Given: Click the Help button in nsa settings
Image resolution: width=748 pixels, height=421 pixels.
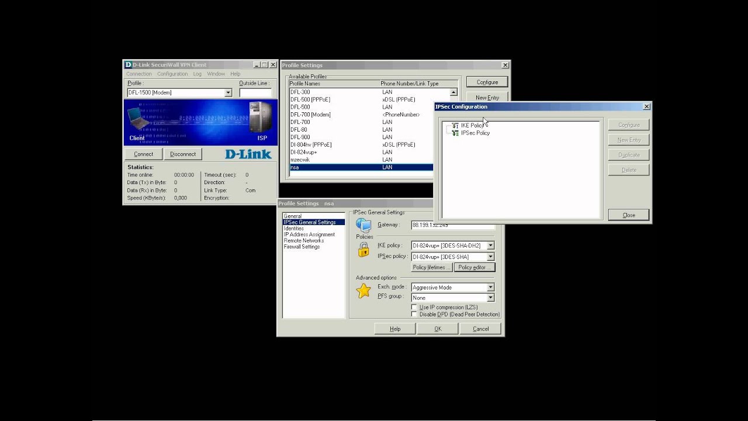Looking at the screenshot, I should tap(395, 329).
